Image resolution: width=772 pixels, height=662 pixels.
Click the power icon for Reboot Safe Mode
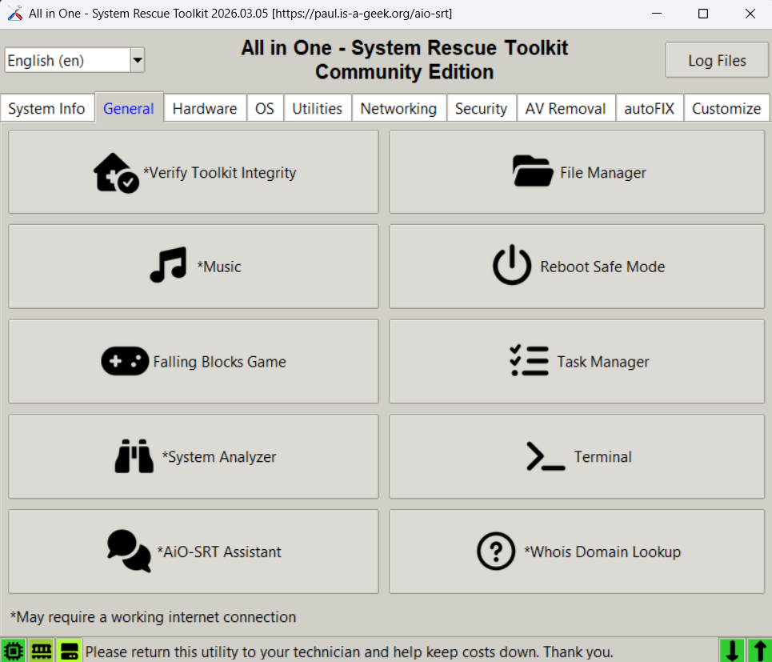point(511,267)
